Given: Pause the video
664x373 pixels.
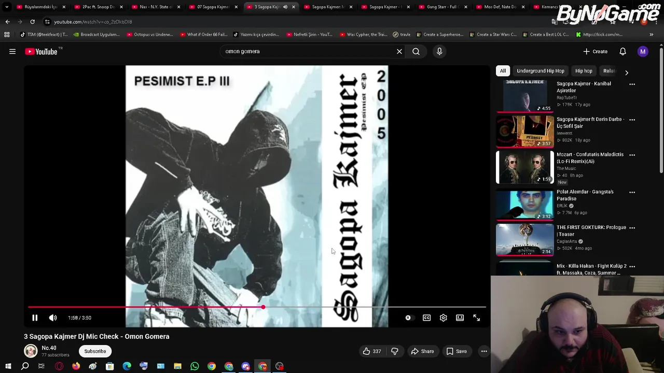Looking at the screenshot, I should (x=35, y=318).
